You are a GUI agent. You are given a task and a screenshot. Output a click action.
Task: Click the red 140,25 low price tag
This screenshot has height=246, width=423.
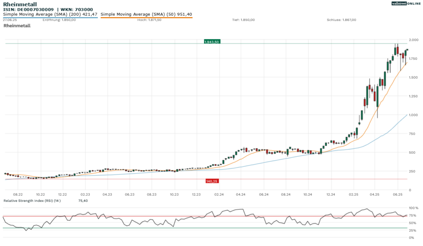(x=212, y=181)
